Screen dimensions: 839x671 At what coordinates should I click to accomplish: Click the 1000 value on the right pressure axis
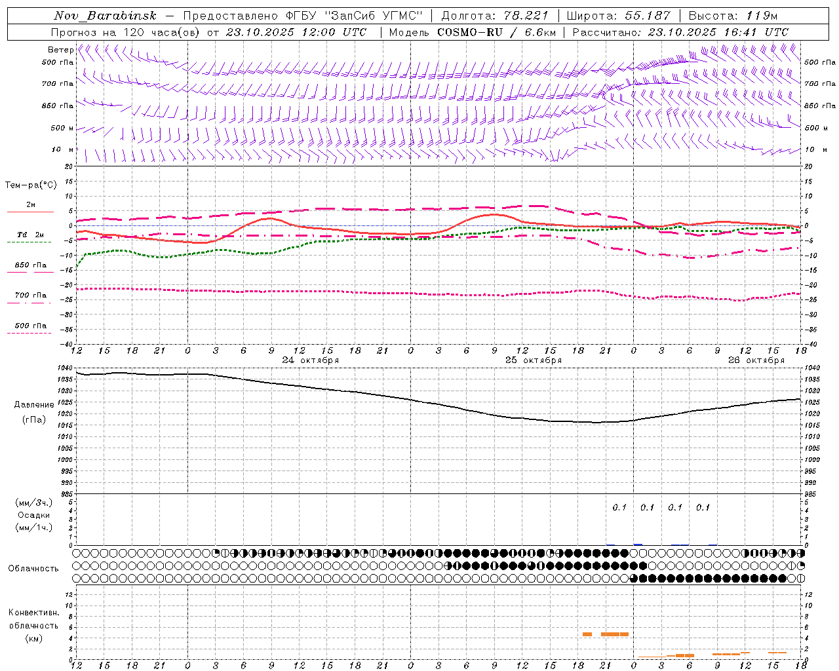pos(813,460)
